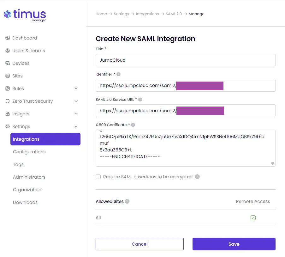Click into the Identifier URL field
This screenshot has width=285, height=257.
point(186,85)
